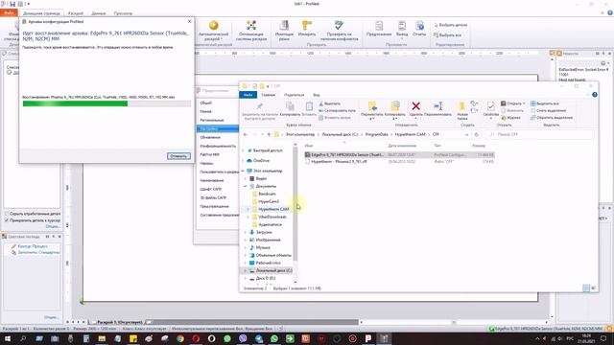Click the restore progress bar

(106, 103)
